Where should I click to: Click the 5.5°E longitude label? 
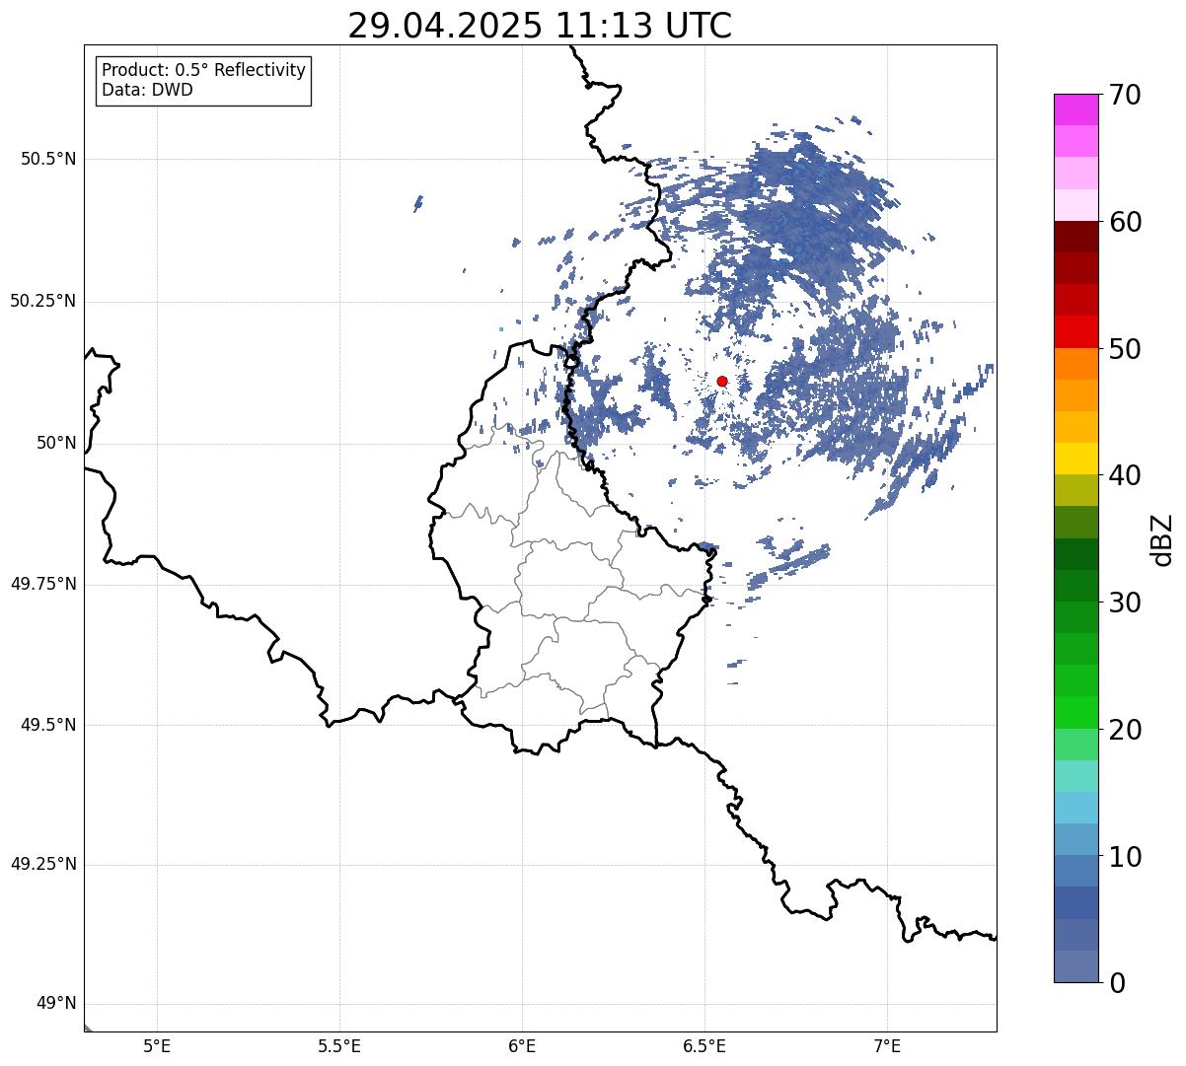(x=339, y=1045)
